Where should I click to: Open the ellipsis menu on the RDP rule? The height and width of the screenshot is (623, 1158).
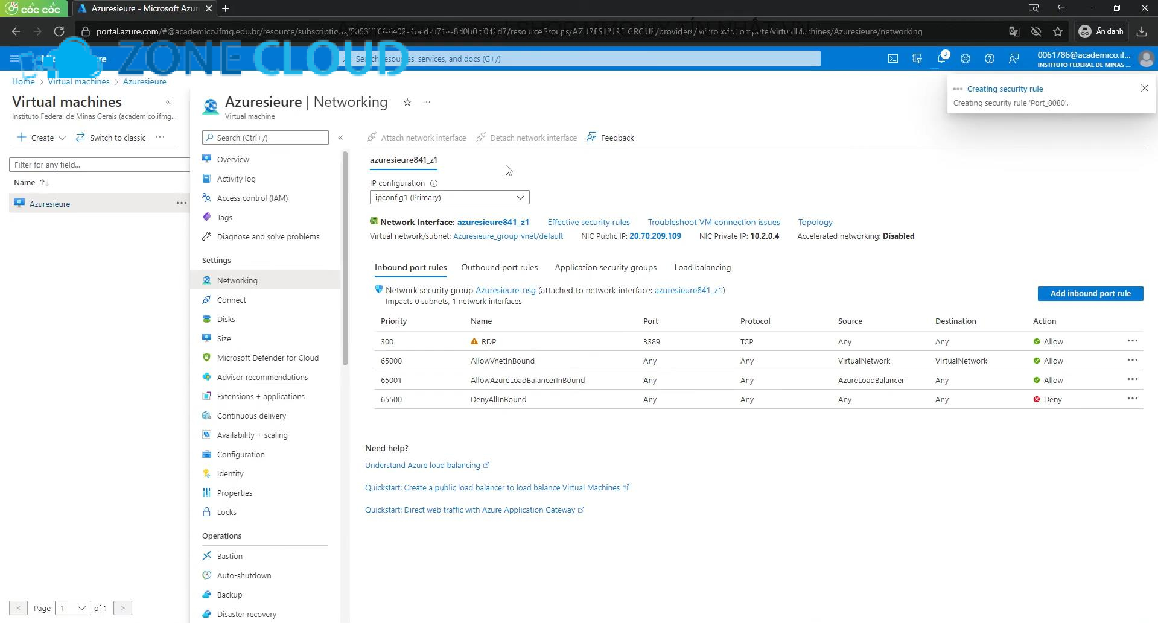click(1131, 341)
